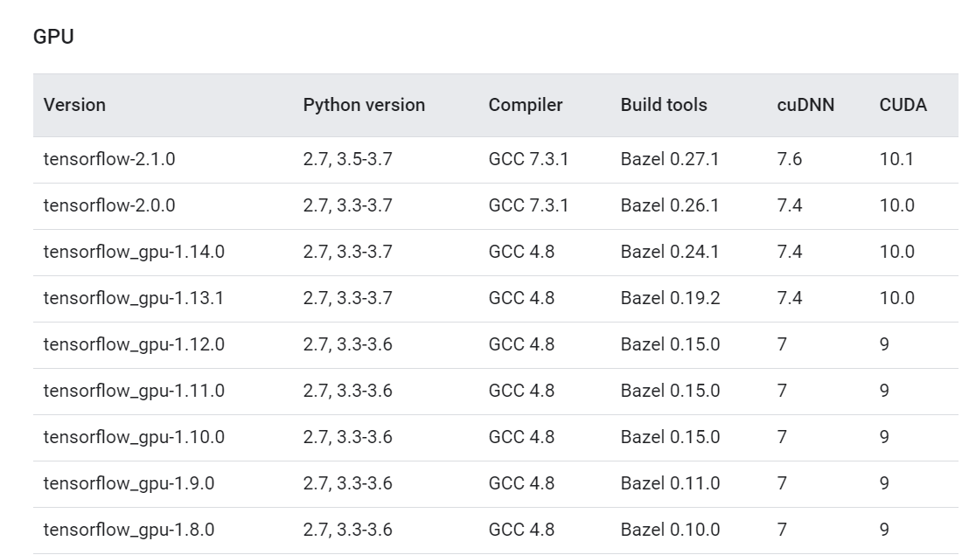Click the CUDA column header

[x=903, y=105]
